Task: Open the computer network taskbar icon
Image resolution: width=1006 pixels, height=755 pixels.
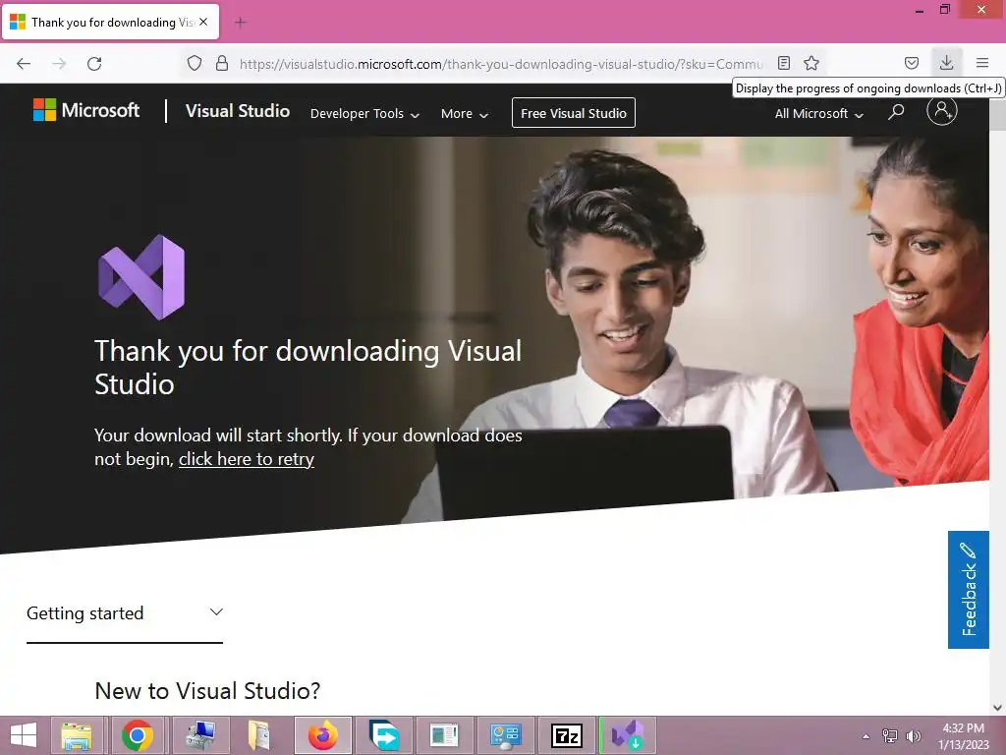Action: pyautogui.click(x=199, y=735)
